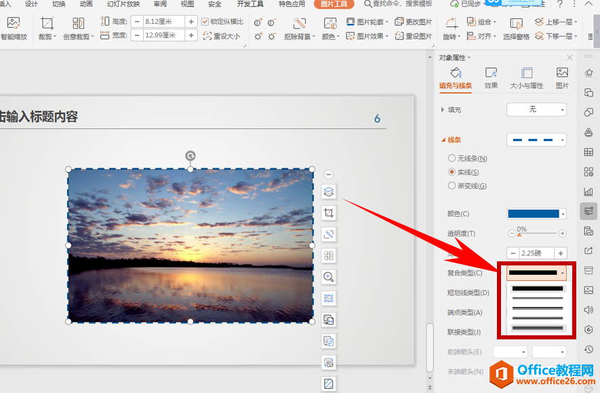Click the magnifier preview icon beside the picture
This screenshot has width=600, height=393.
point(329,277)
